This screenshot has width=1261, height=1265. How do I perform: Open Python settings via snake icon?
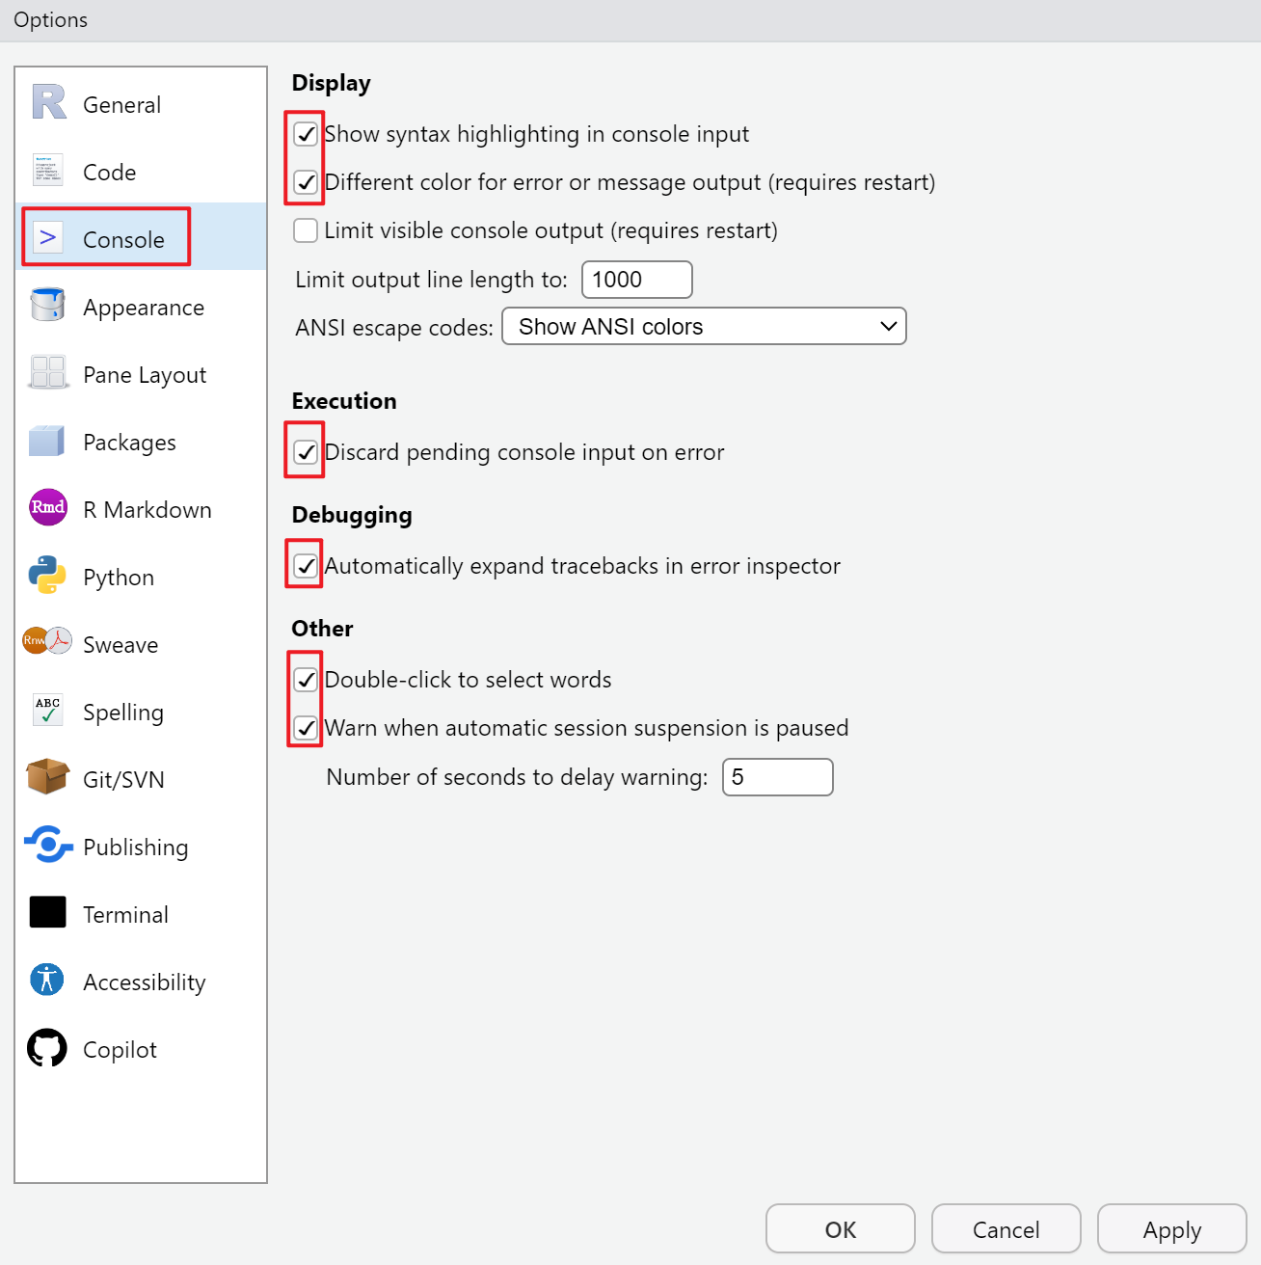[x=47, y=575]
